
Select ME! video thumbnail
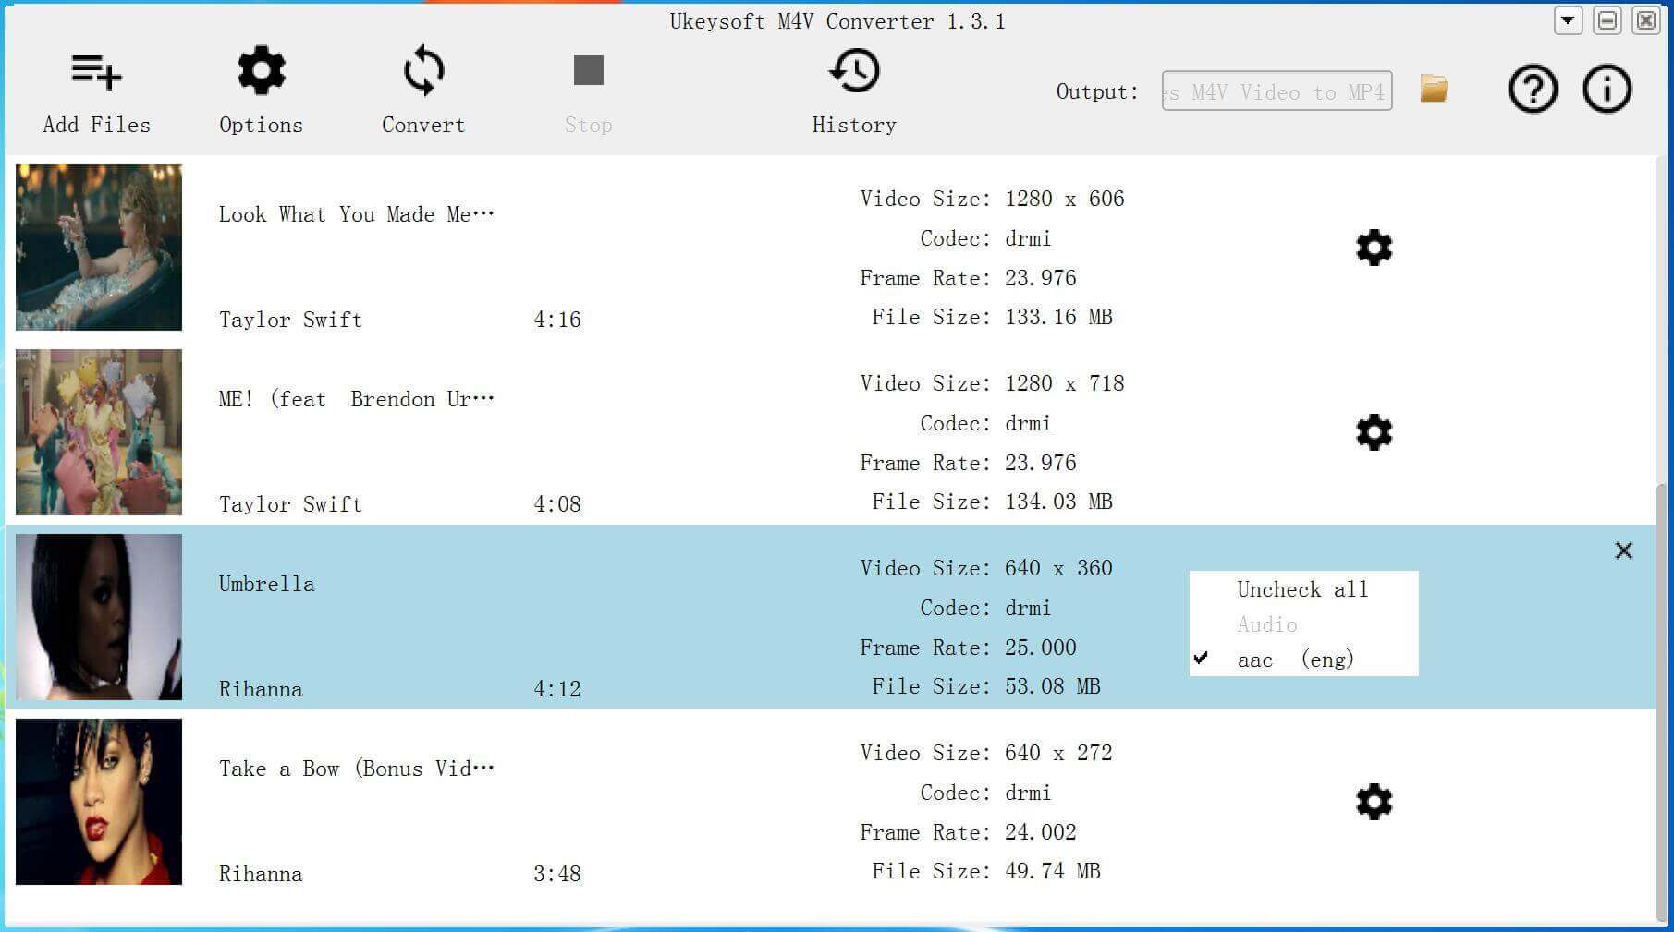tap(99, 432)
